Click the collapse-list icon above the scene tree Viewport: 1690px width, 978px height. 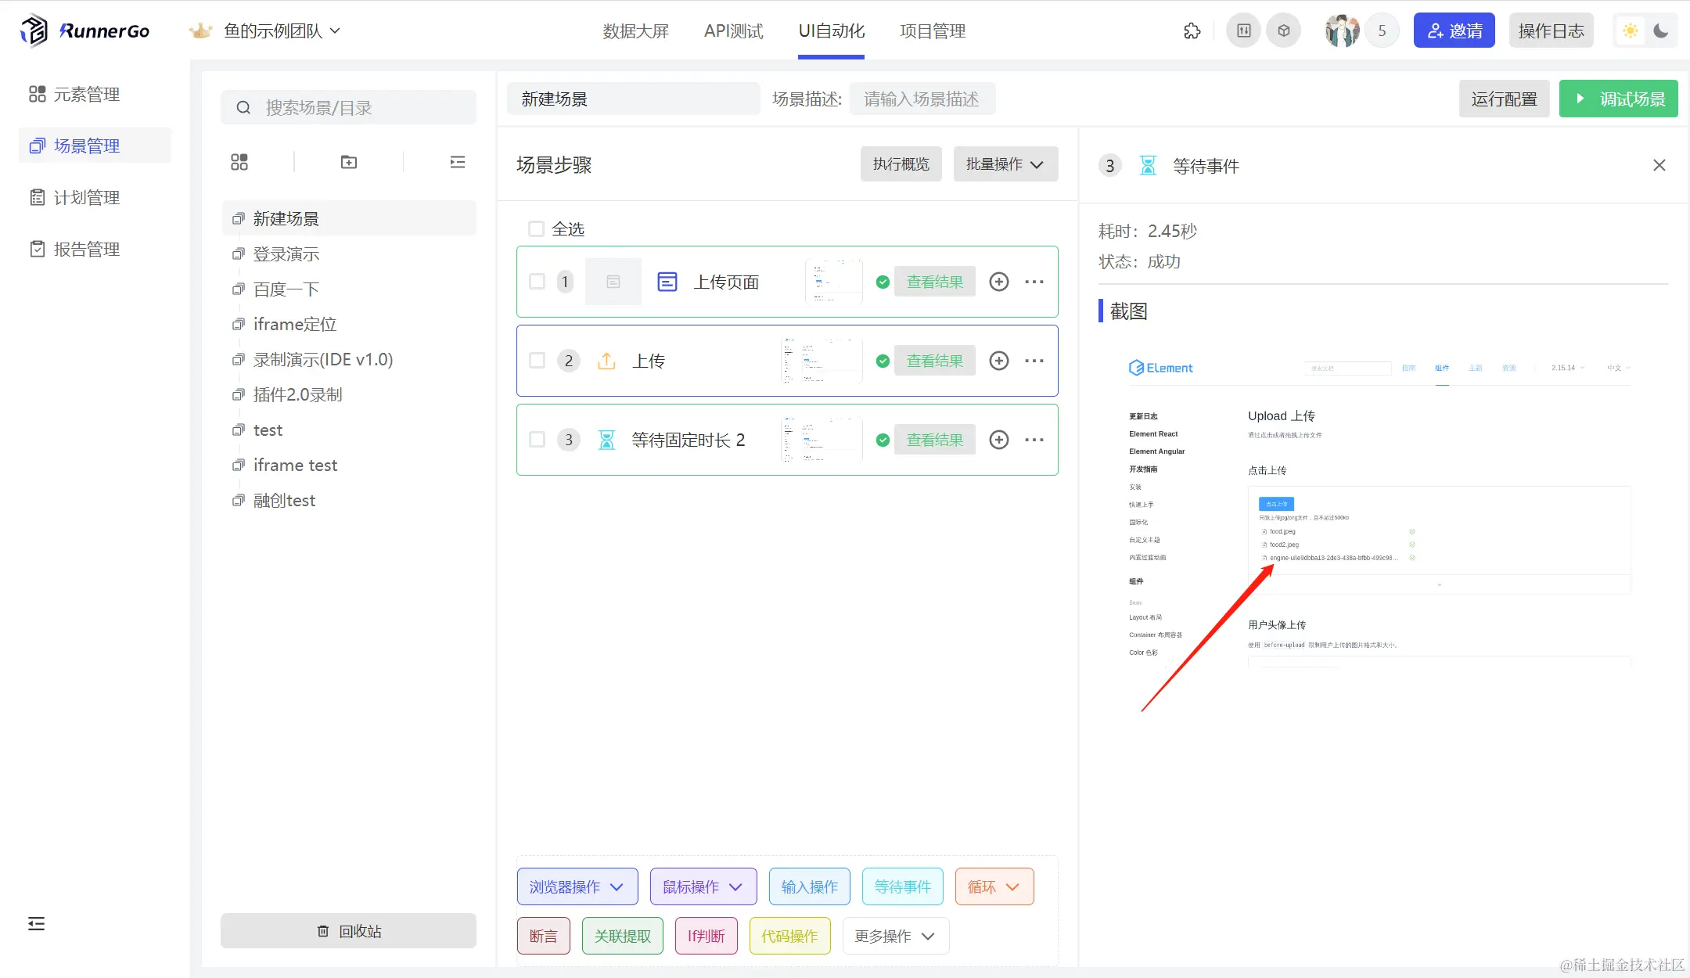click(x=458, y=162)
